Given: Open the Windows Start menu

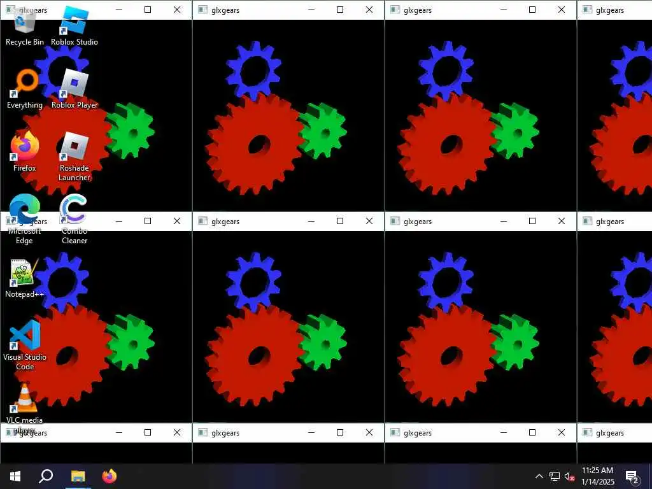Looking at the screenshot, I should [x=15, y=476].
